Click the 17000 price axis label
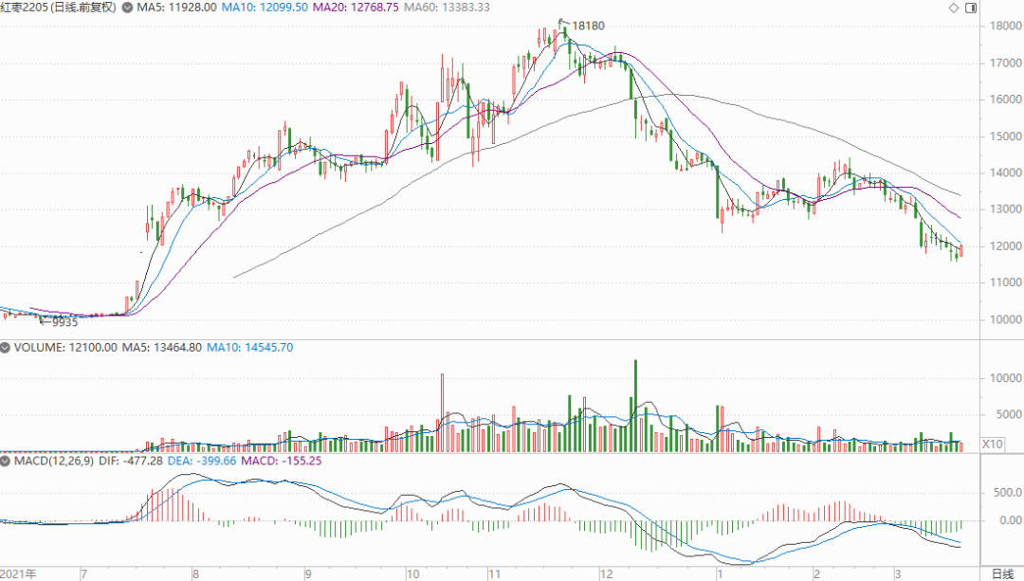 [x=1006, y=64]
